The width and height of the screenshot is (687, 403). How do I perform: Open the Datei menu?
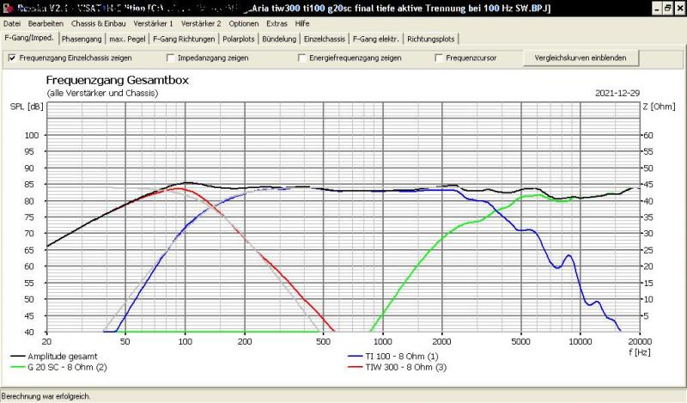point(12,24)
